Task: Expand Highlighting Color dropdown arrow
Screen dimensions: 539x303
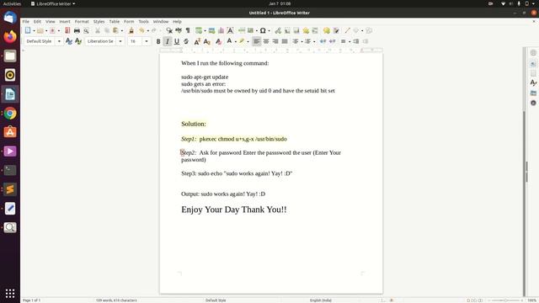Action: point(248,41)
